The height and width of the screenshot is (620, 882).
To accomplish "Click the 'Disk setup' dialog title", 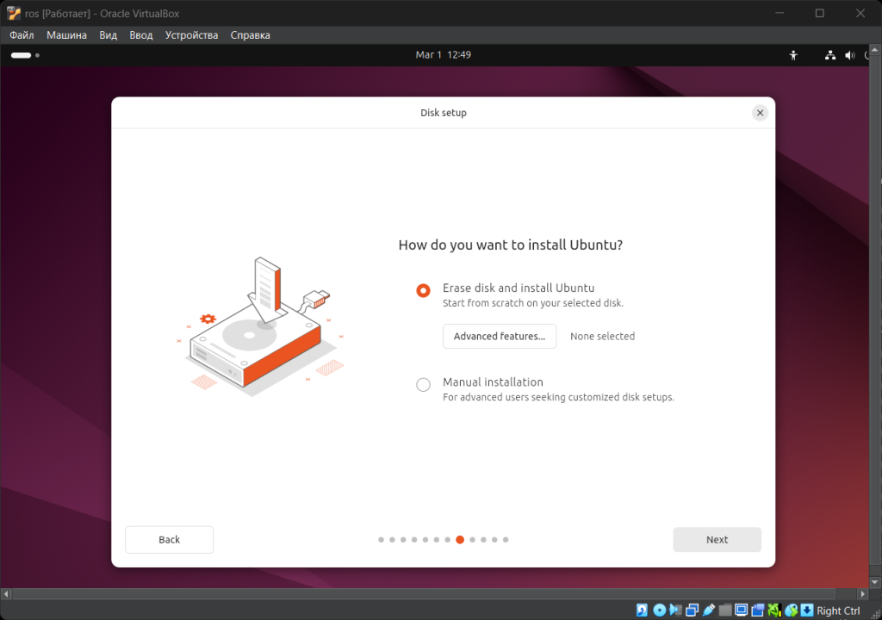I will coord(444,113).
